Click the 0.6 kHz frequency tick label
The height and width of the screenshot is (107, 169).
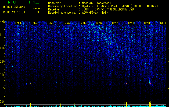tap(2, 102)
